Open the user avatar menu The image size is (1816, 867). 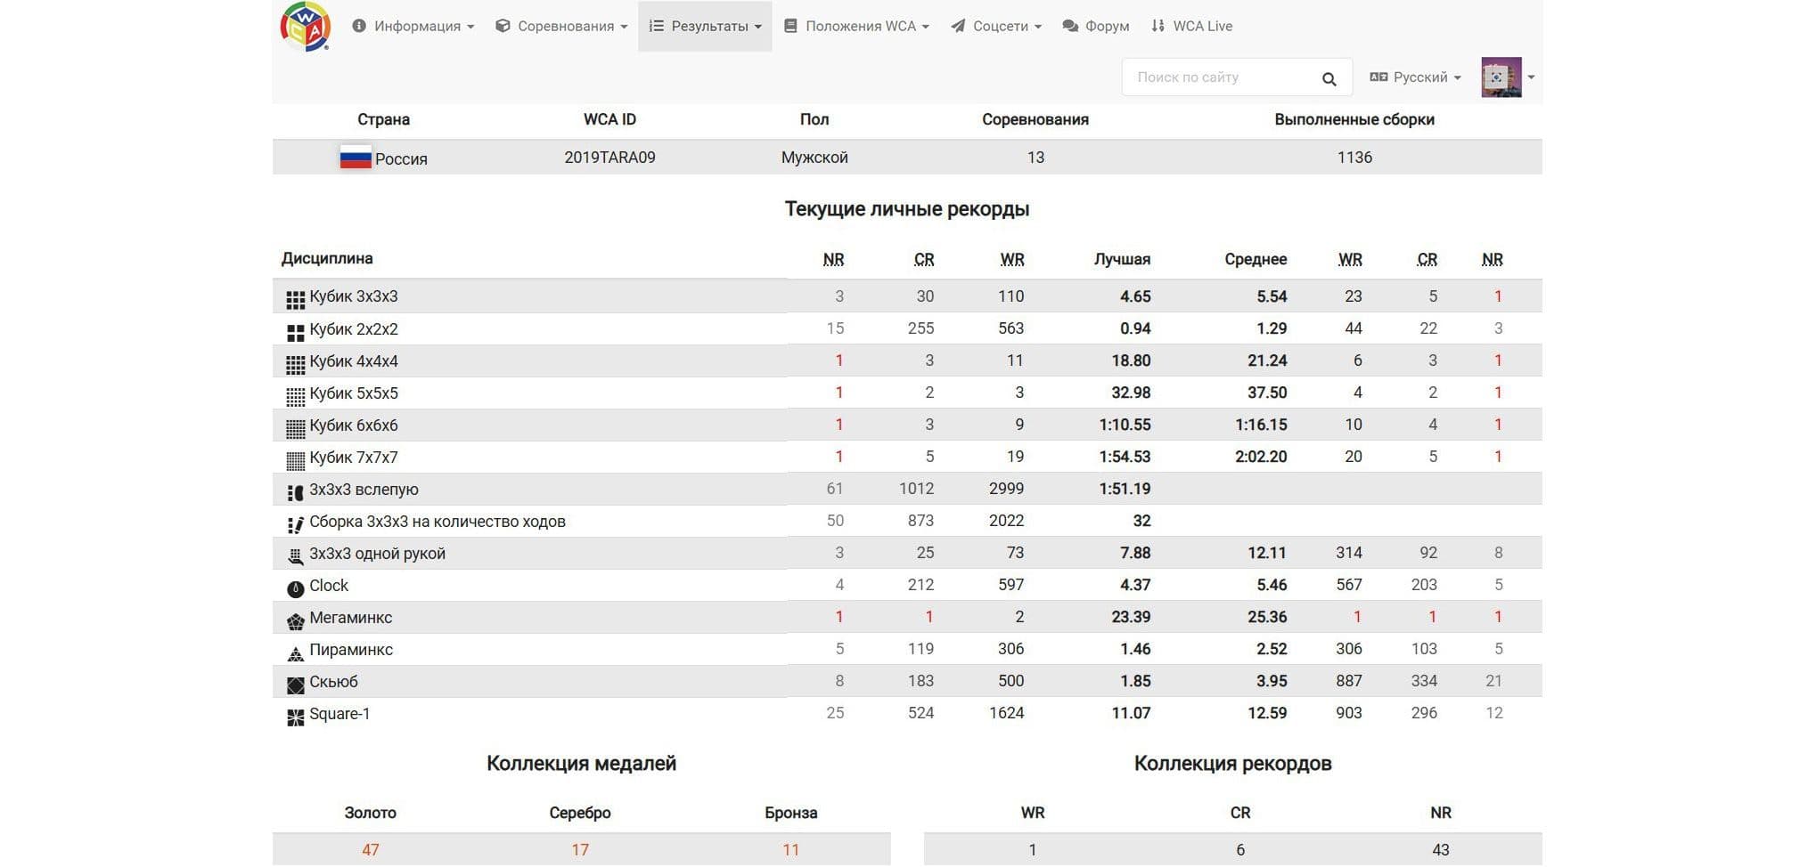tap(1508, 77)
